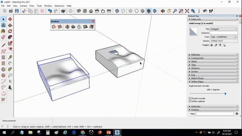Open the Window menu
Viewport: 242px width, 136px height.
click(48, 6)
